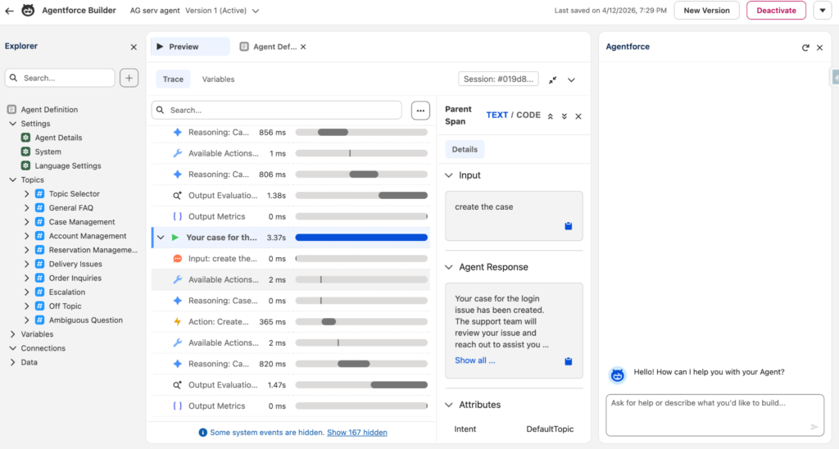Click the 'Show 167 hidden' link
Image resolution: width=839 pixels, height=449 pixels.
click(356, 433)
